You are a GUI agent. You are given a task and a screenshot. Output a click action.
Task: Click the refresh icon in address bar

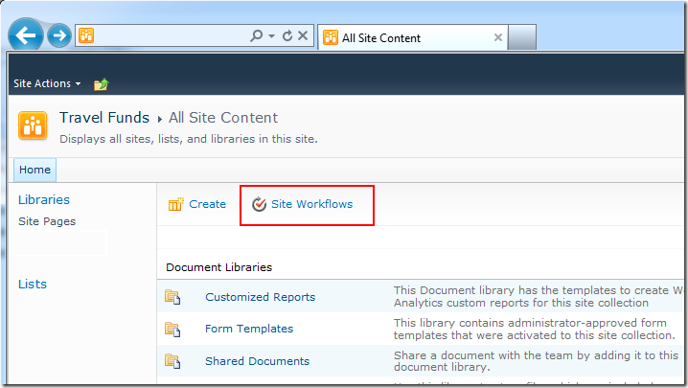point(287,36)
